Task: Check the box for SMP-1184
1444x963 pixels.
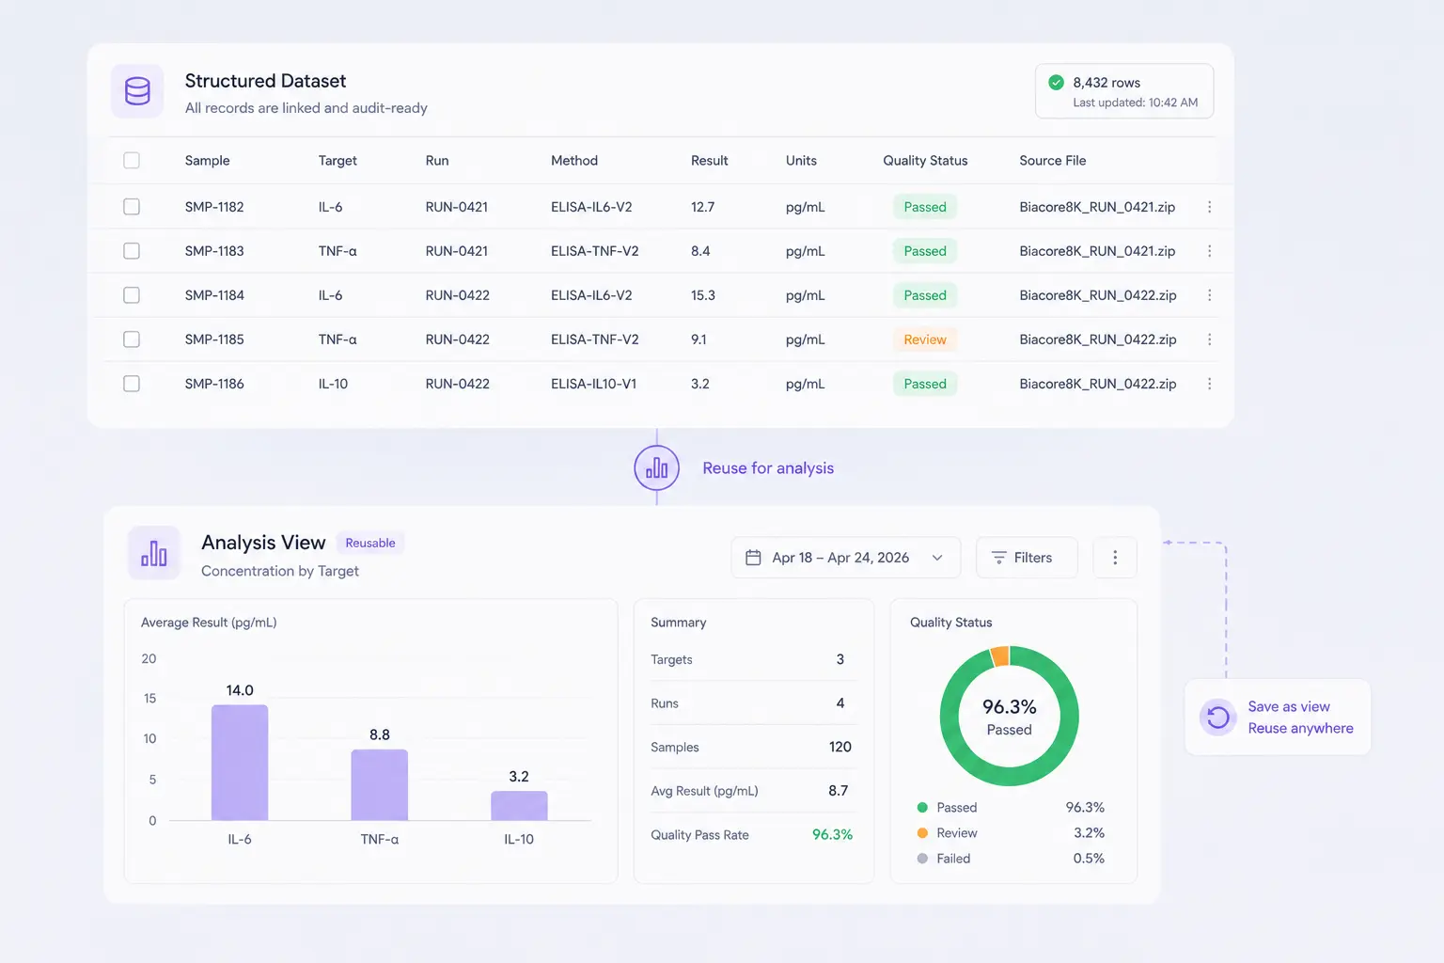Action: pyautogui.click(x=132, y=295)
